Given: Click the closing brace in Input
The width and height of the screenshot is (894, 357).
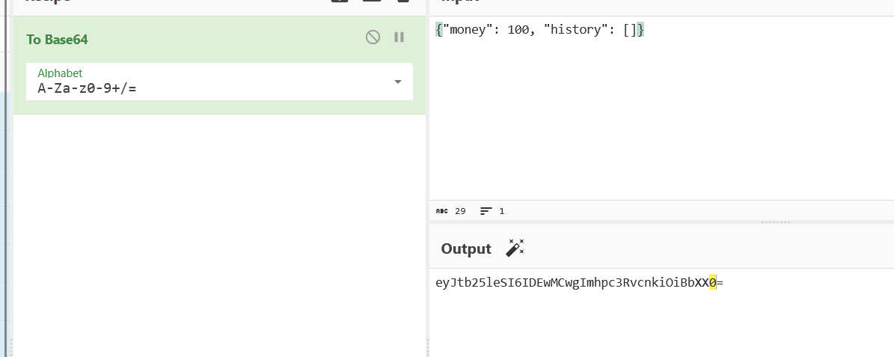Looking at the screenshot, I should 640,30.
